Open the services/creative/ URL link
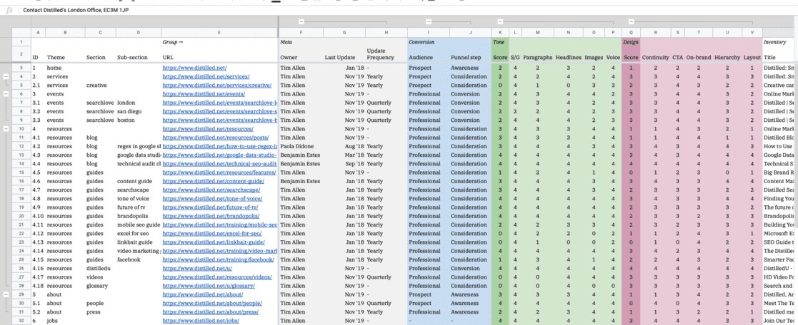This screenshot has width=798, height=325. pos(216,86)
